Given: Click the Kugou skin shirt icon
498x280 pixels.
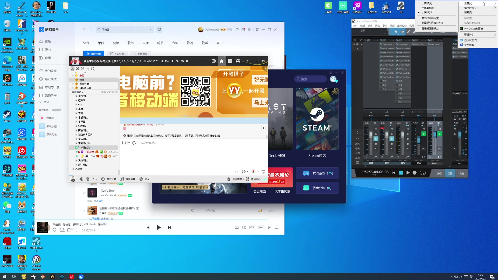Looking at the screenshot, I should [x=237, y=30].
